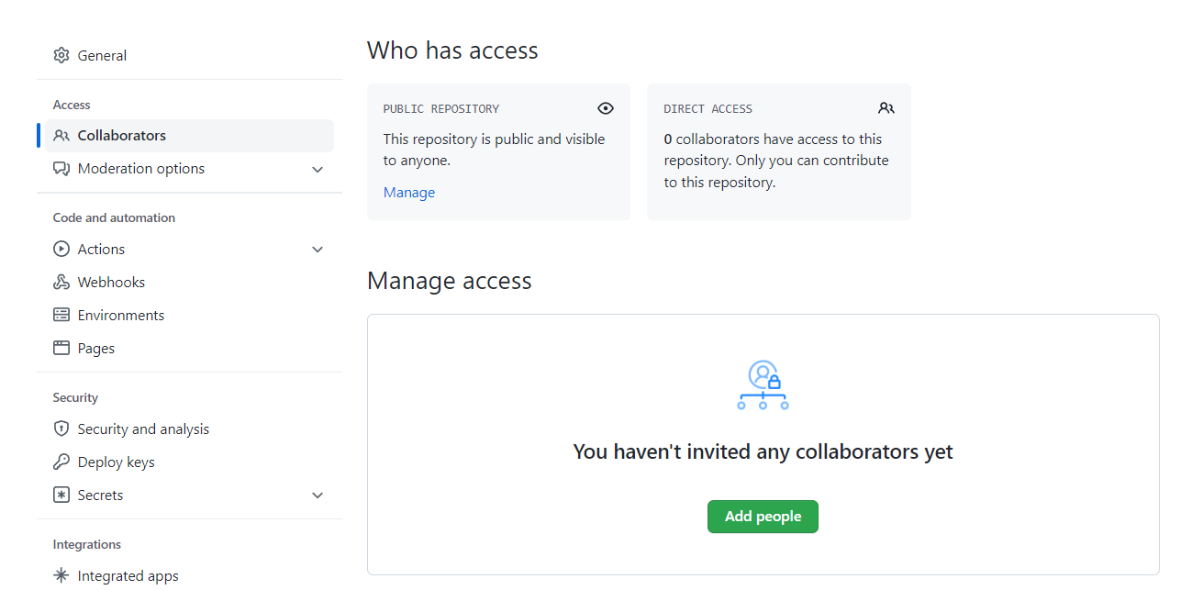The width and height of the screenshot is (1181, 590).
Task: Click '0 collaborators have access' text
Action: click(776, 161)
